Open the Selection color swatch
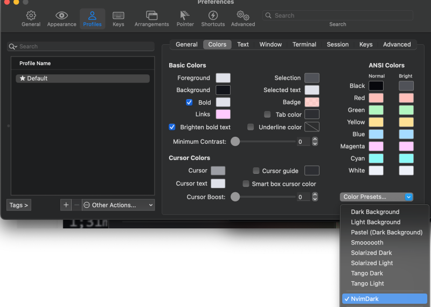Screen dimensions: 431x307 pyautogui.click(x=312, y=78)
